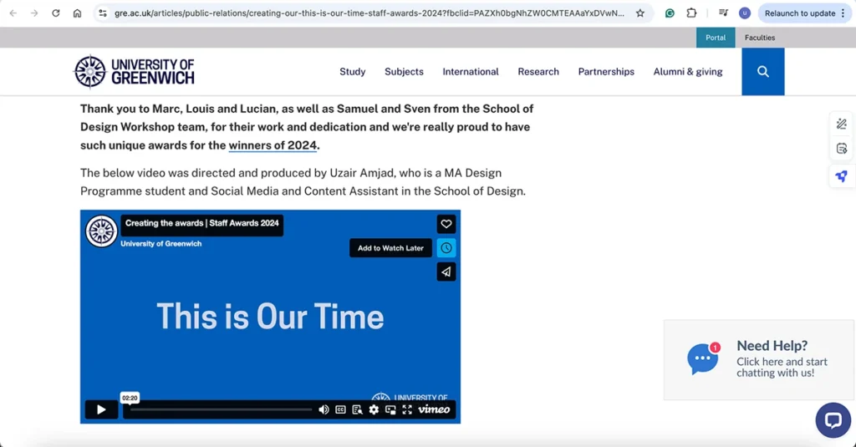Open Chrome extensions puzzle menu
This screenshot has height=447, width=856.
(691, 13)
